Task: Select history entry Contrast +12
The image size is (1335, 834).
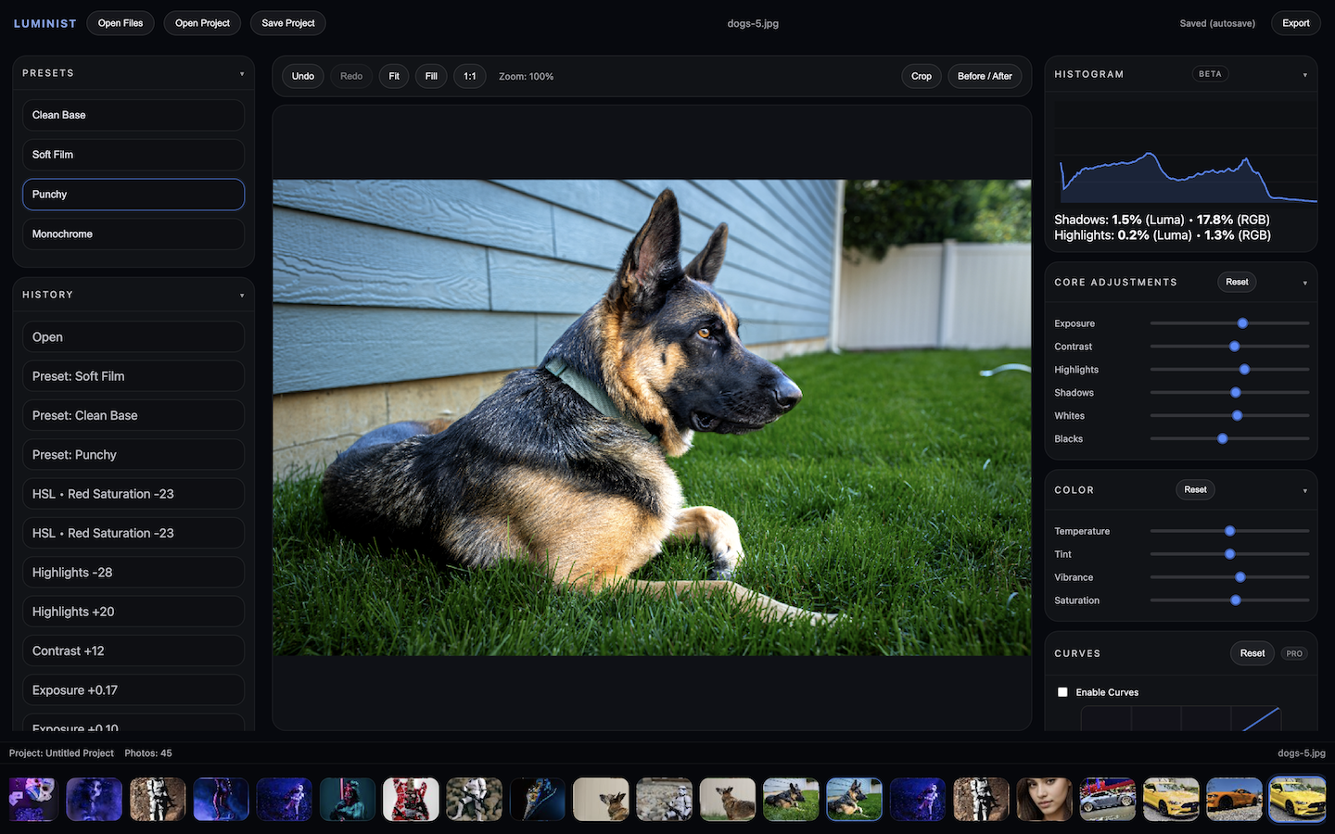Action: point(133,651)
